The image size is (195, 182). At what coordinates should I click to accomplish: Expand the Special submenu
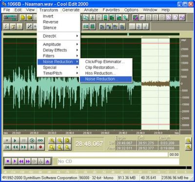(58, 68)
